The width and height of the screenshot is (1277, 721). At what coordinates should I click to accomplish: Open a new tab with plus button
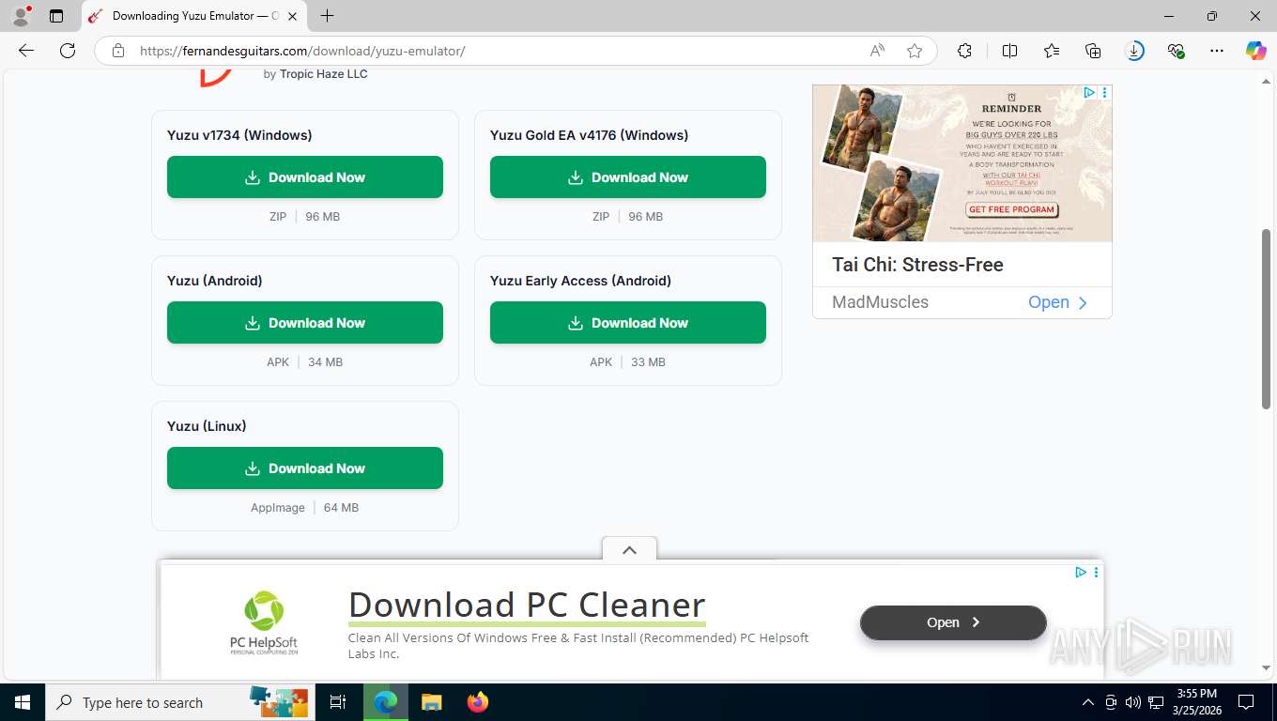click(x=327, y=16)
